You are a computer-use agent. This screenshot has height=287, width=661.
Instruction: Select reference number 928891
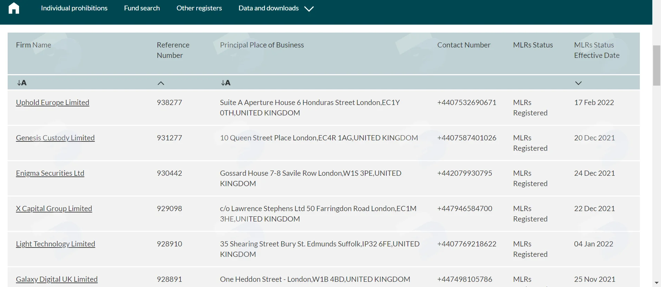click(169, 279)
